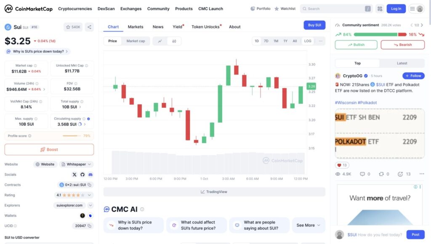Copy the UCID number 20947
Image resolution: width=431 pixels, height=244 pixels.
(x=90, y=226)
